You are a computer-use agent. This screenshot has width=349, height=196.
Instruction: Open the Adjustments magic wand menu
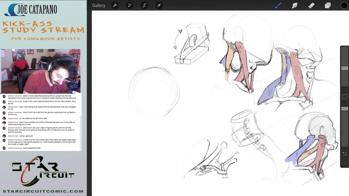click(x=130, y=5)
